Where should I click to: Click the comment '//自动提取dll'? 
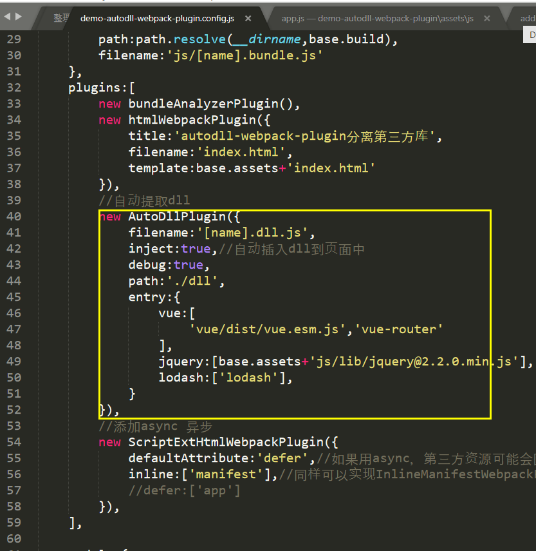click(144, 200)
